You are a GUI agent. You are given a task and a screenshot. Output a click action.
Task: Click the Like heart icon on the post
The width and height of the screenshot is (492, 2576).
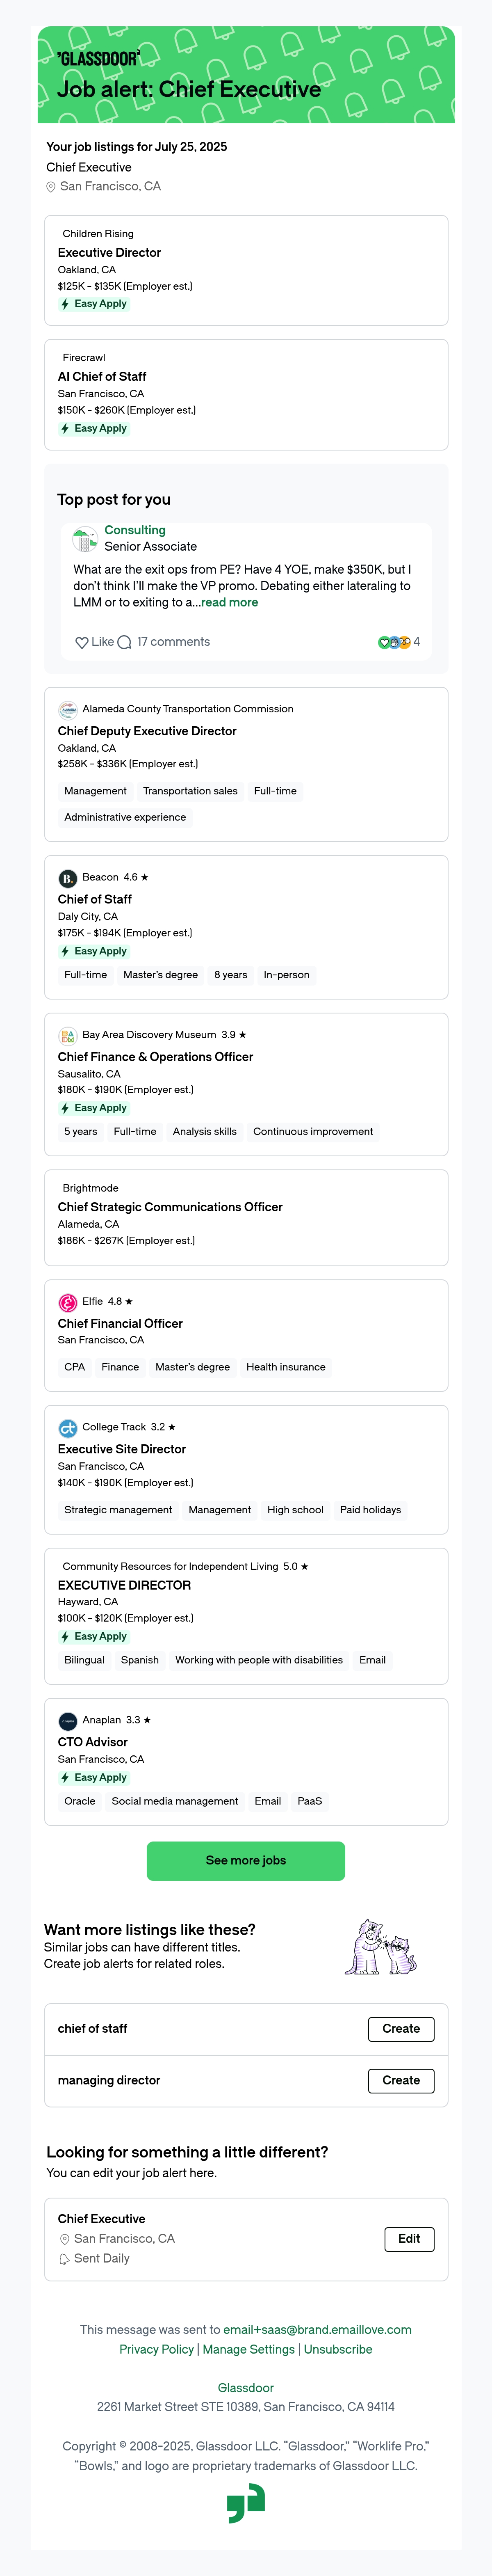pos(82,642)
